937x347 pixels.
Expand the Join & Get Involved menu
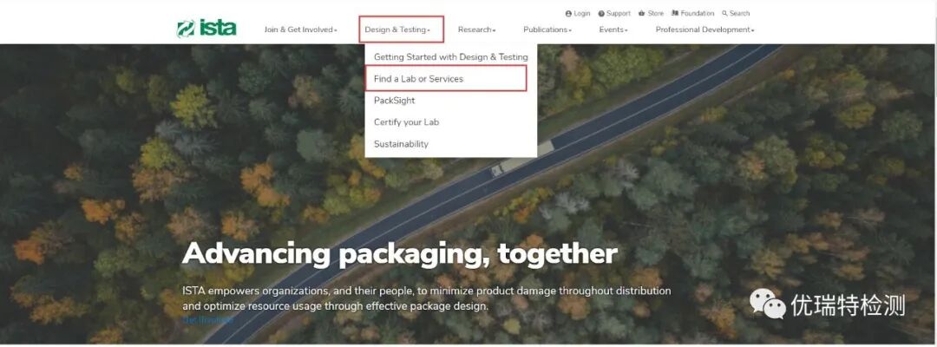pos(300,29)
